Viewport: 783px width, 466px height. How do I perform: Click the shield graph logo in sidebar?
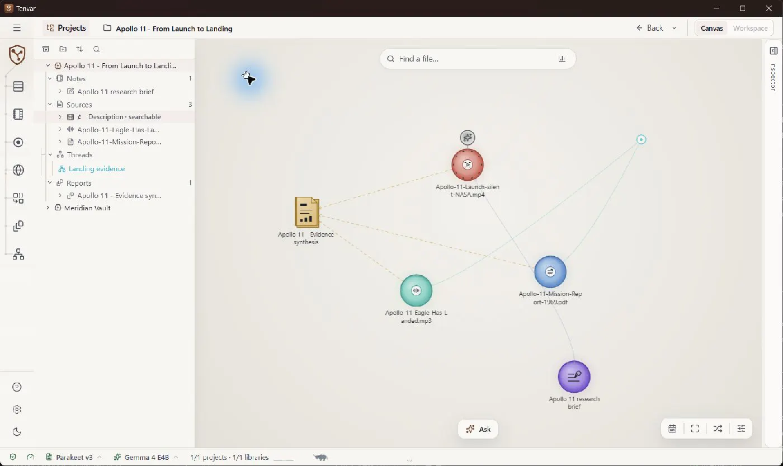(x=17, y=54)
